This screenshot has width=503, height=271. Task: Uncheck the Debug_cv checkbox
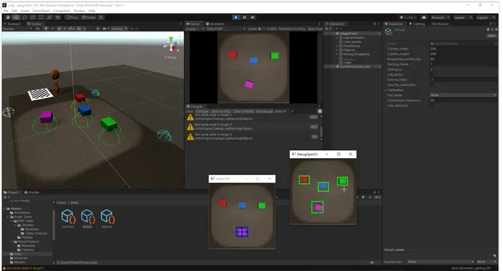[x=431, y=70]
